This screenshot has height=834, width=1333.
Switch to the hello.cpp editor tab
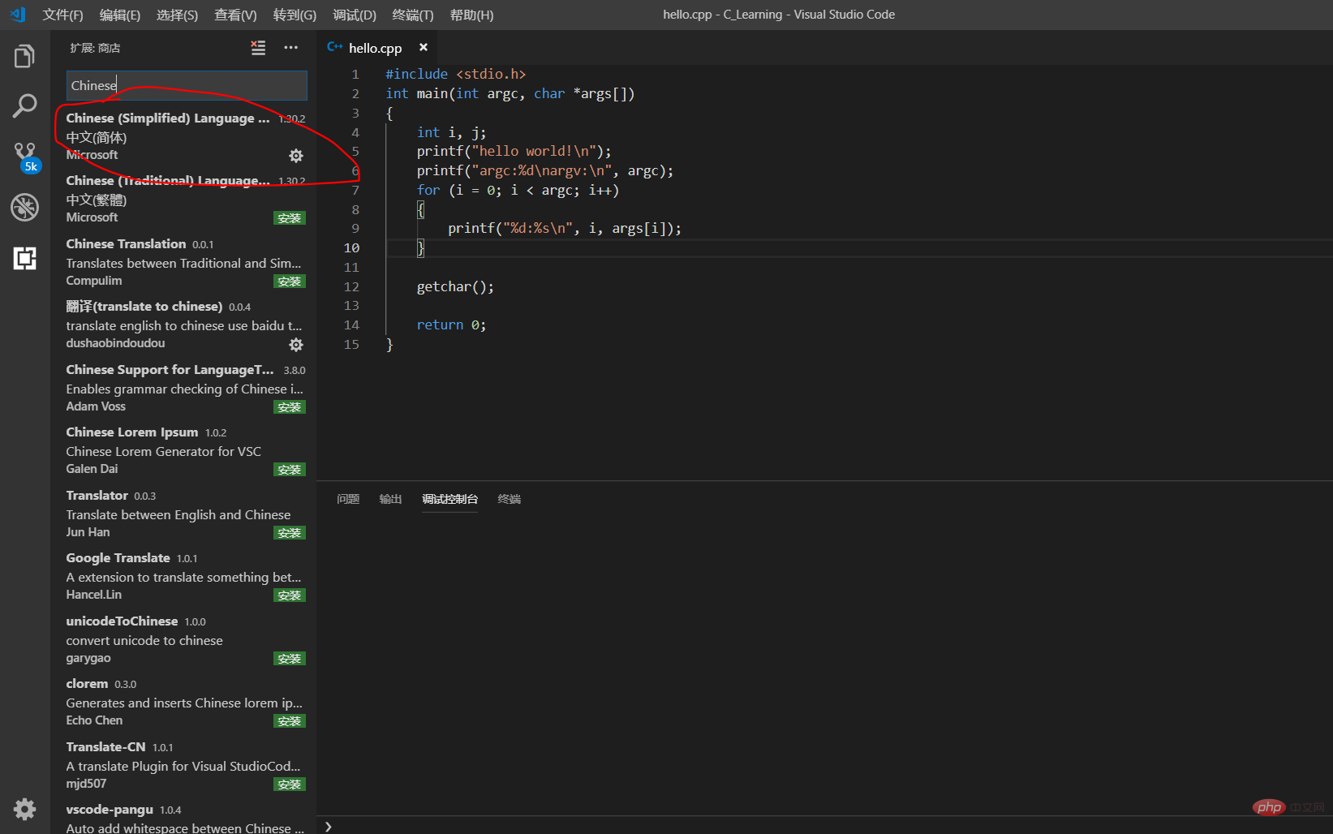(375, 48)
